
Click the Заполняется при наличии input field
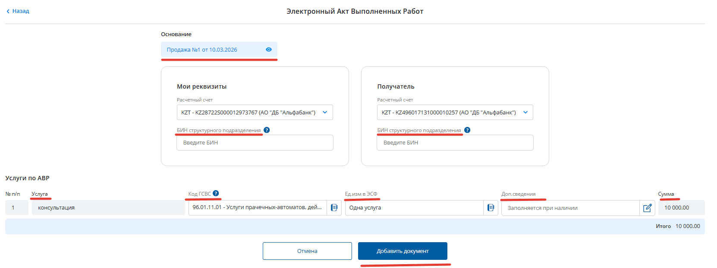[569, 208]
